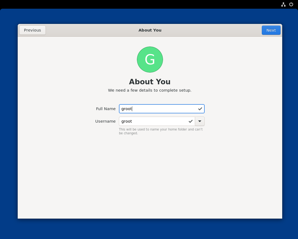The width and height of the screenshot is (298, 239).
Task: Click the checkmark inside Full Name field
Action: click(200, 109)
